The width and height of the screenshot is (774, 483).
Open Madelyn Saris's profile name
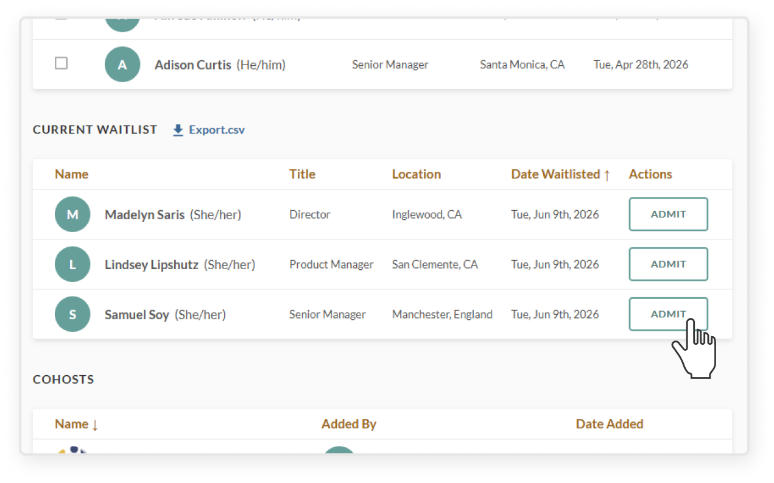coord(144,214)
